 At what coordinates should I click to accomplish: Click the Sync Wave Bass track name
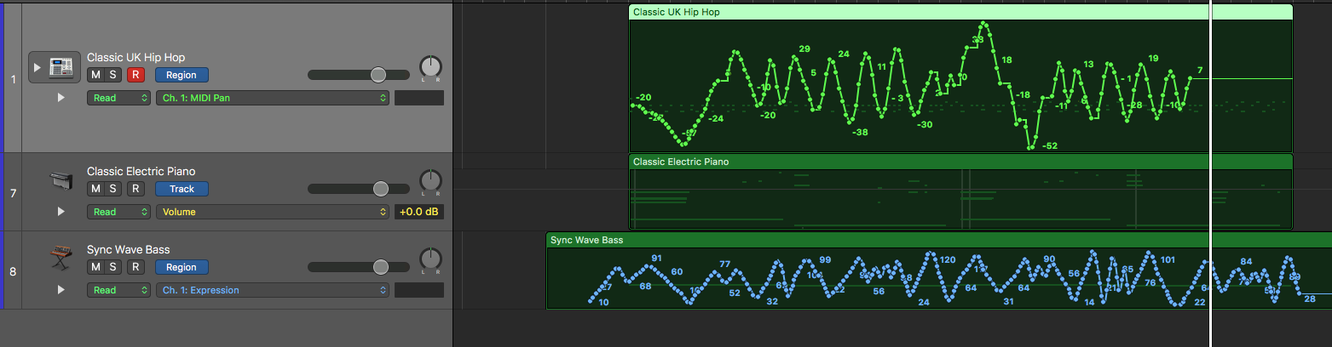pyautogui.click(x=128, y=249)
